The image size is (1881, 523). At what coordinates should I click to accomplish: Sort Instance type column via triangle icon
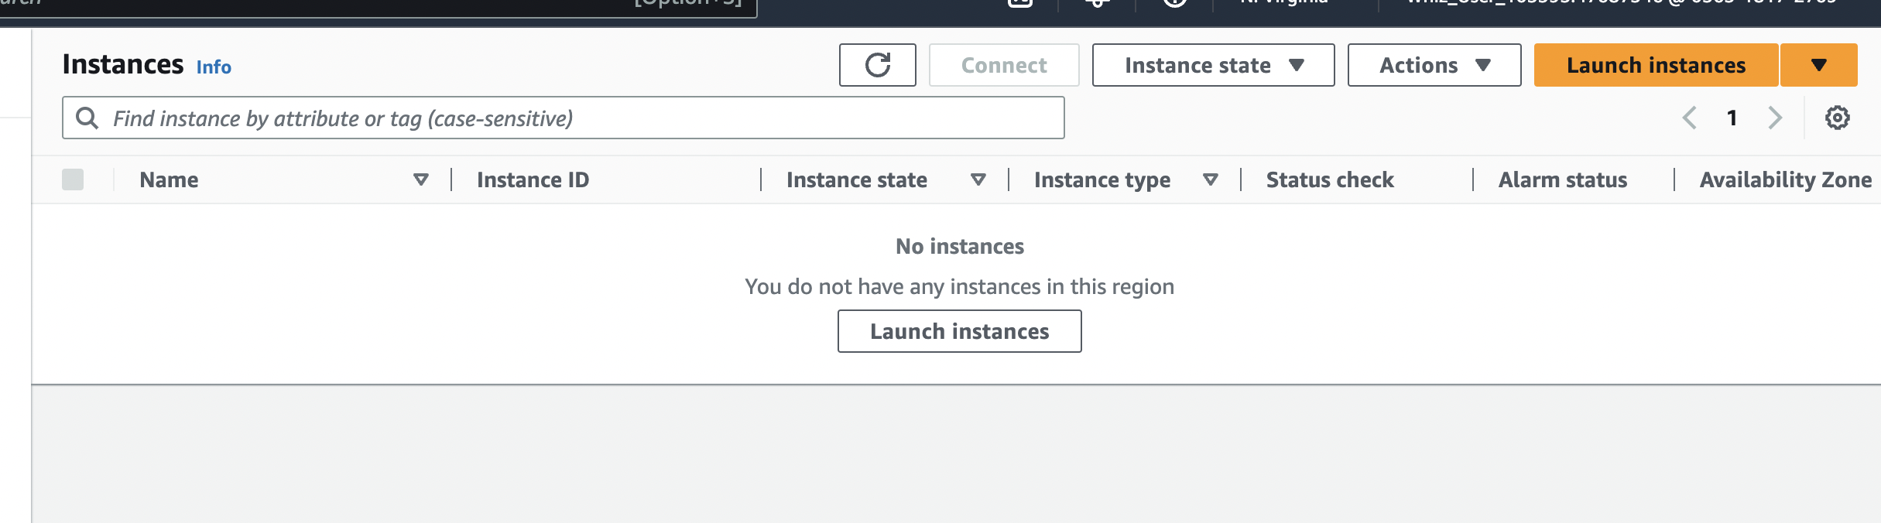pos(1211,179)
